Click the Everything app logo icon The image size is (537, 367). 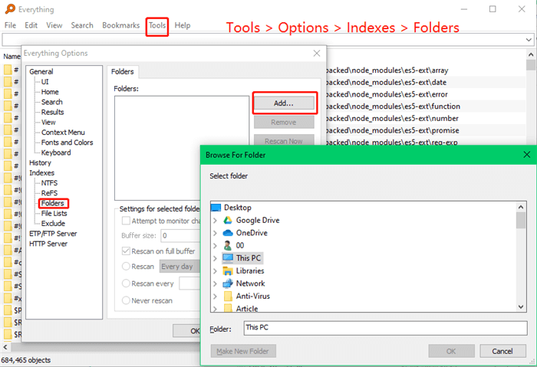10,9
